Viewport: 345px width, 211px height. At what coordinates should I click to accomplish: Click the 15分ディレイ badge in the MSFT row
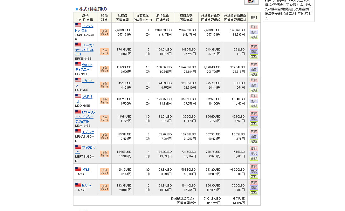[x=104, y=154]
